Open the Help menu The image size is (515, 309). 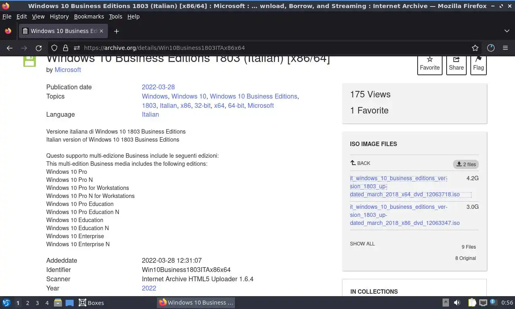[x=134, y=16]
